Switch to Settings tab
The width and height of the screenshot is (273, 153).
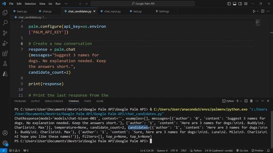click(x=164, y=11)
